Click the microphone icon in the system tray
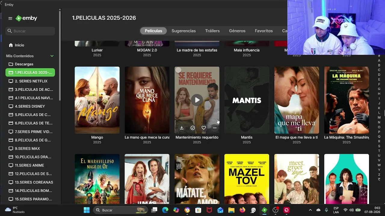Screen dimensions: 385x216 click(x=326, y=210)
